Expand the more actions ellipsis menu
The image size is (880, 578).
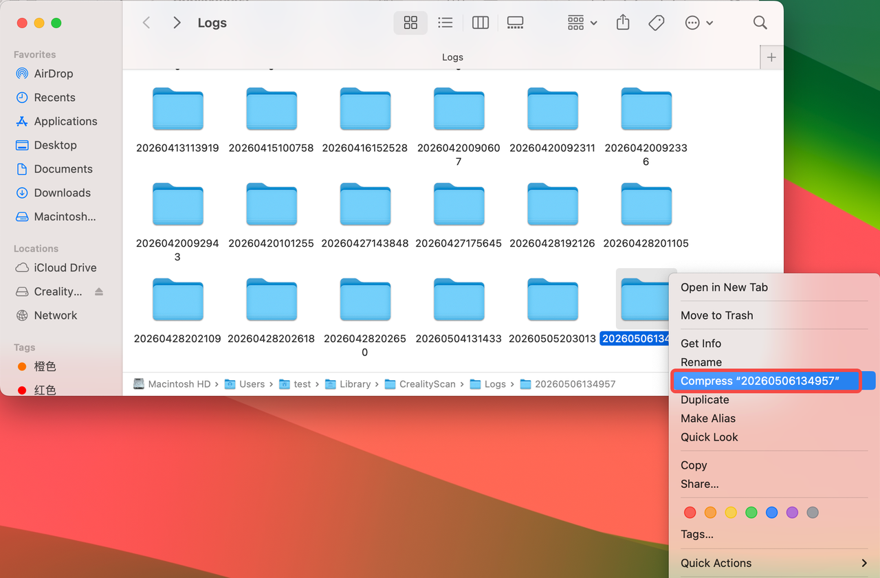click(699, 23)
